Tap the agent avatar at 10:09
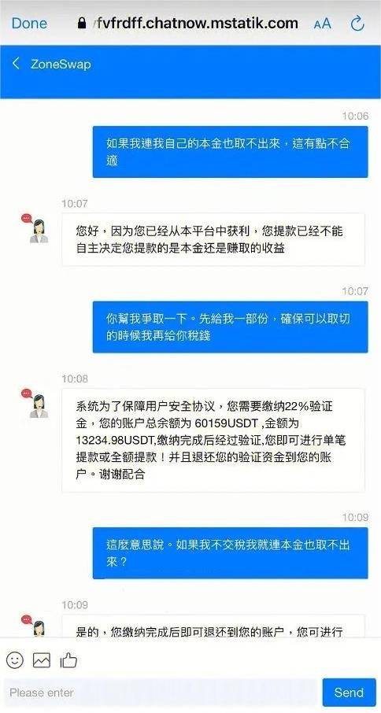The height and width of the screenshot is (713, 381). point(36,625)
